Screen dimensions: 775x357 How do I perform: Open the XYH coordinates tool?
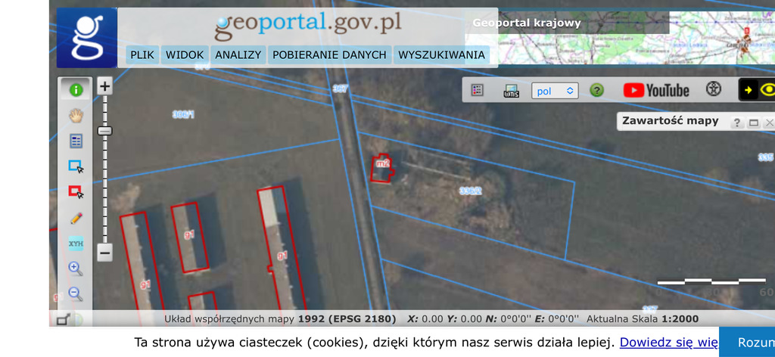pos(76,244)
